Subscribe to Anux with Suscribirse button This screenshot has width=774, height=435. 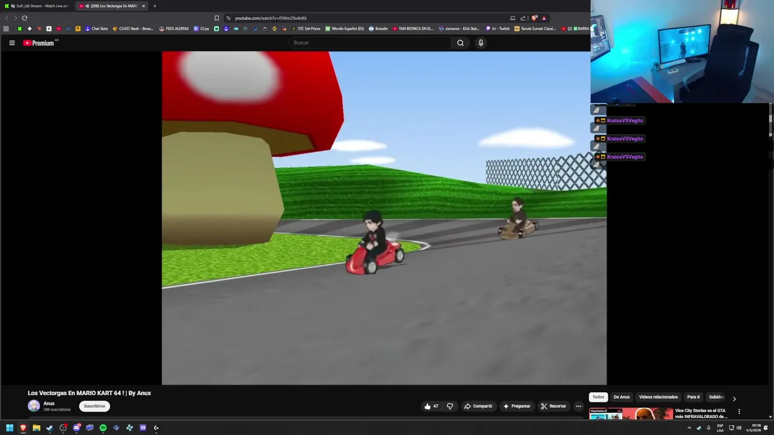pyautogui.click(x=94, y=406)
